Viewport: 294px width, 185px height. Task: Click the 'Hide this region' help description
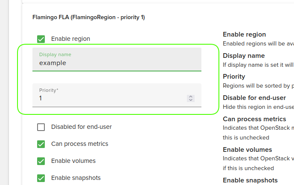(x=258, y=107)
